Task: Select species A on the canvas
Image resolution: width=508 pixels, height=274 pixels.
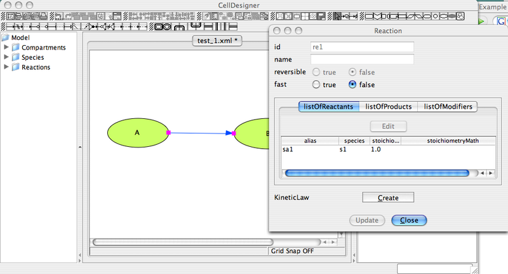Action: 138,133
